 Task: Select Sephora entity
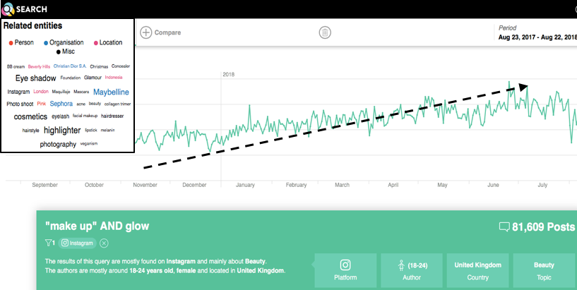61,104
